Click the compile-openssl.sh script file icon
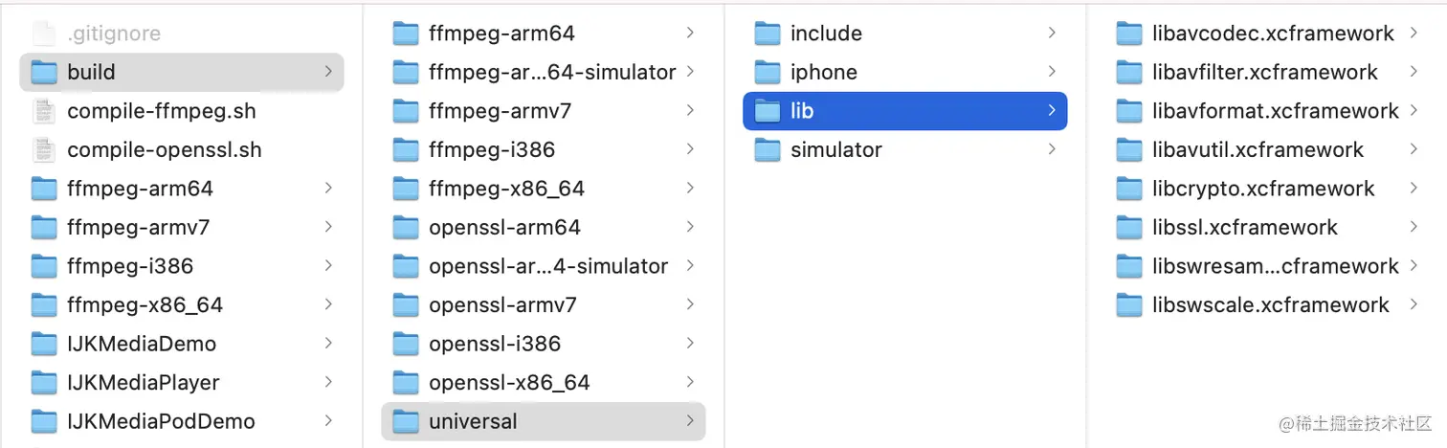The height and width of the screenshot is (448, 1447). click(x=44, y=150)
